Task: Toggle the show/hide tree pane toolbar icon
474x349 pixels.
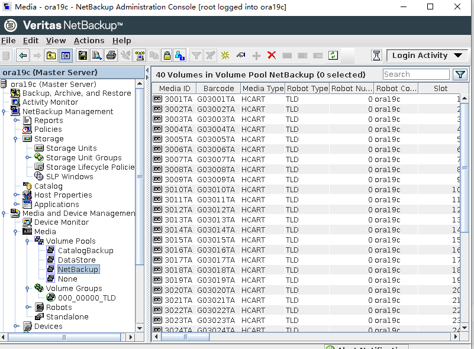Action: tap(66, 56)
